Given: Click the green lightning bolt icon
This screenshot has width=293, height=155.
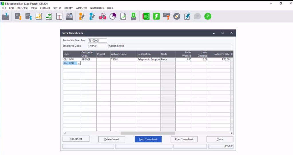Looking at the screenshot, I should click(156, 16).
